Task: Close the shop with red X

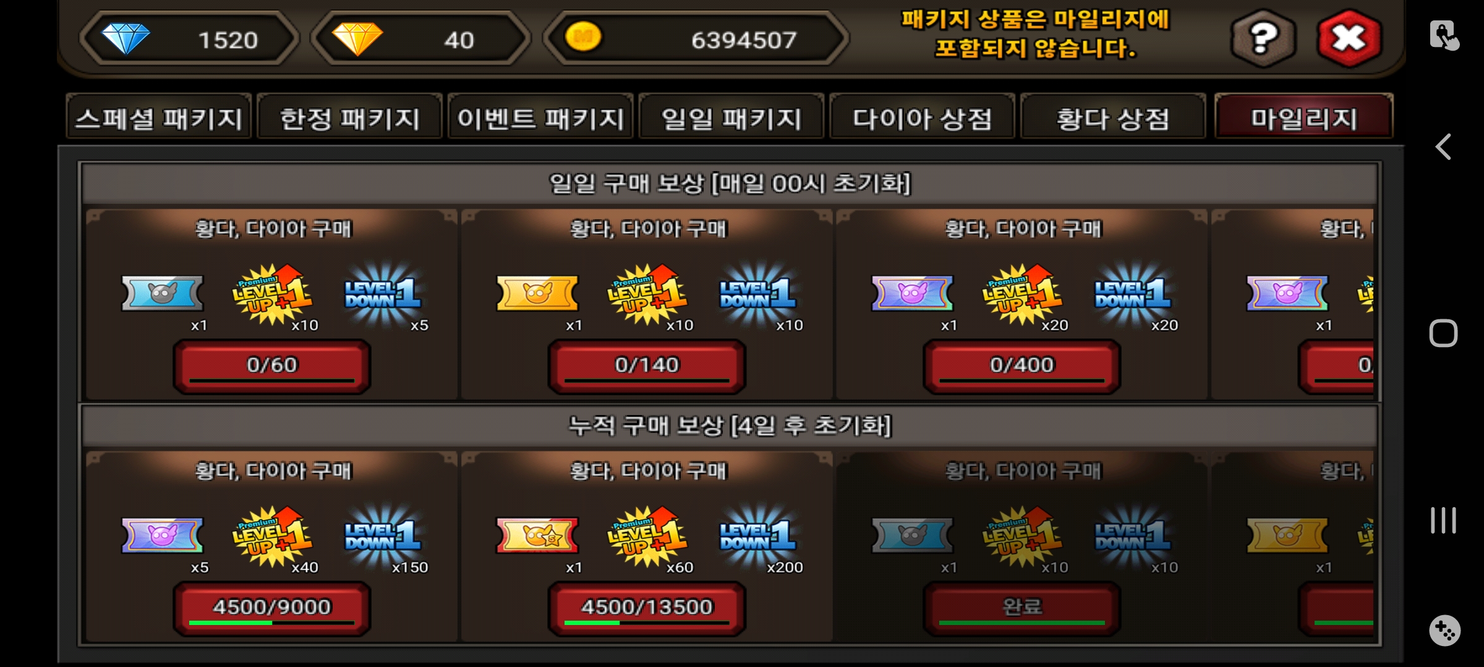Action: (1349, 38)
